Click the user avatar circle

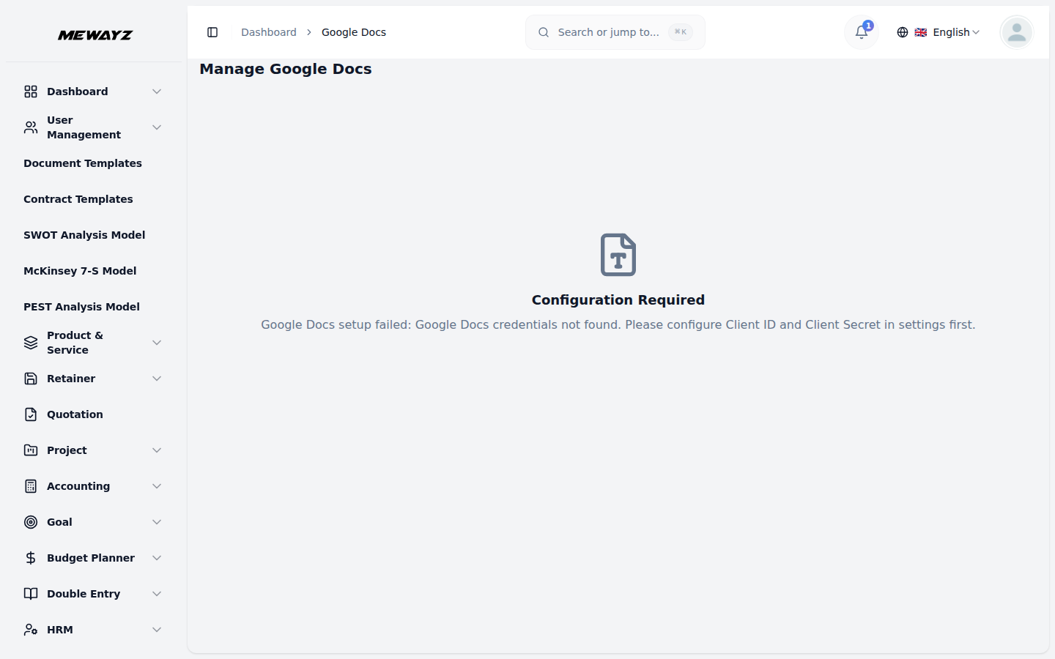(x=1016, y=32)
